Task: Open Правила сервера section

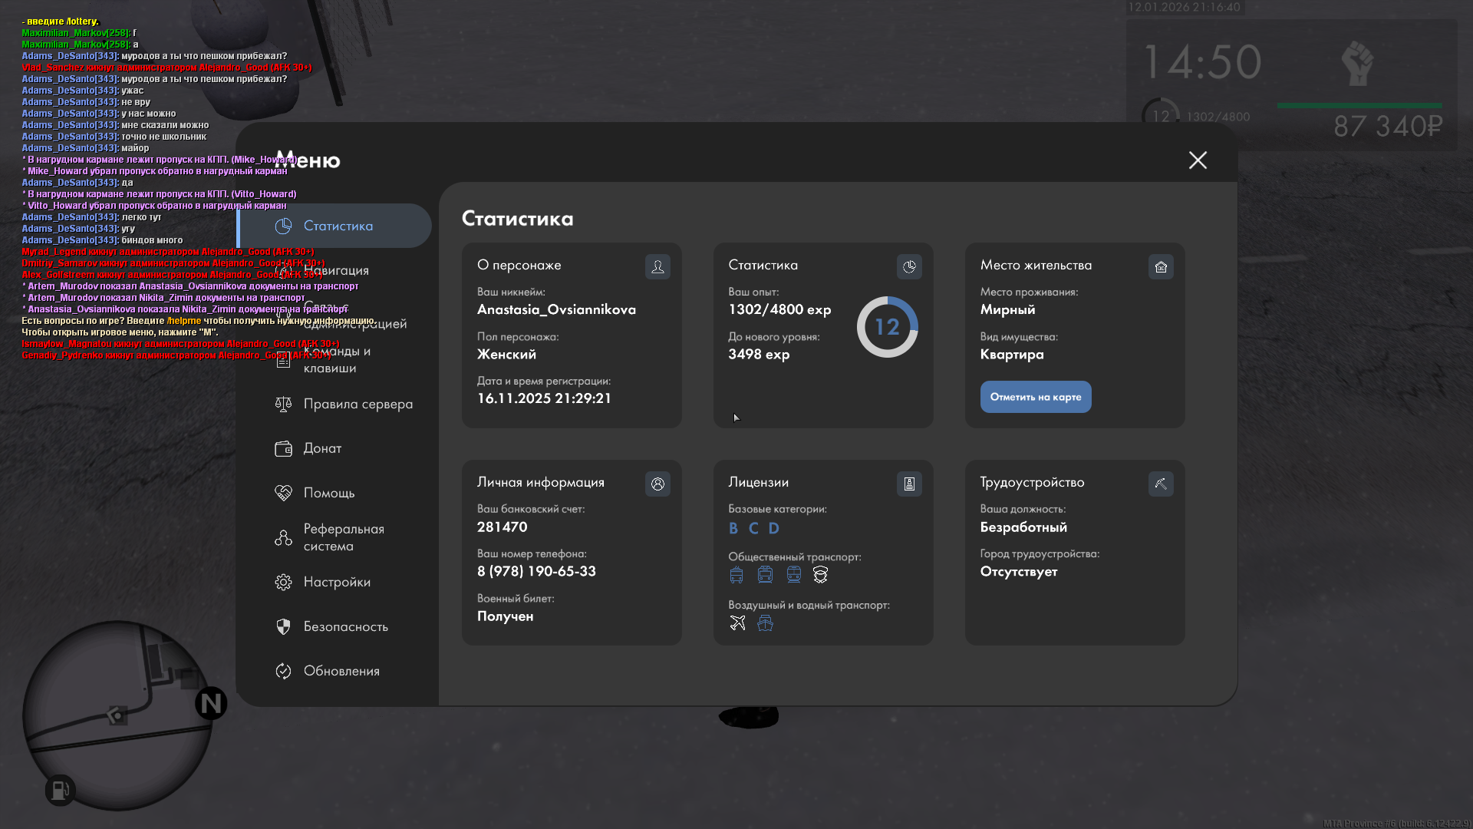Action: point(357,404)
